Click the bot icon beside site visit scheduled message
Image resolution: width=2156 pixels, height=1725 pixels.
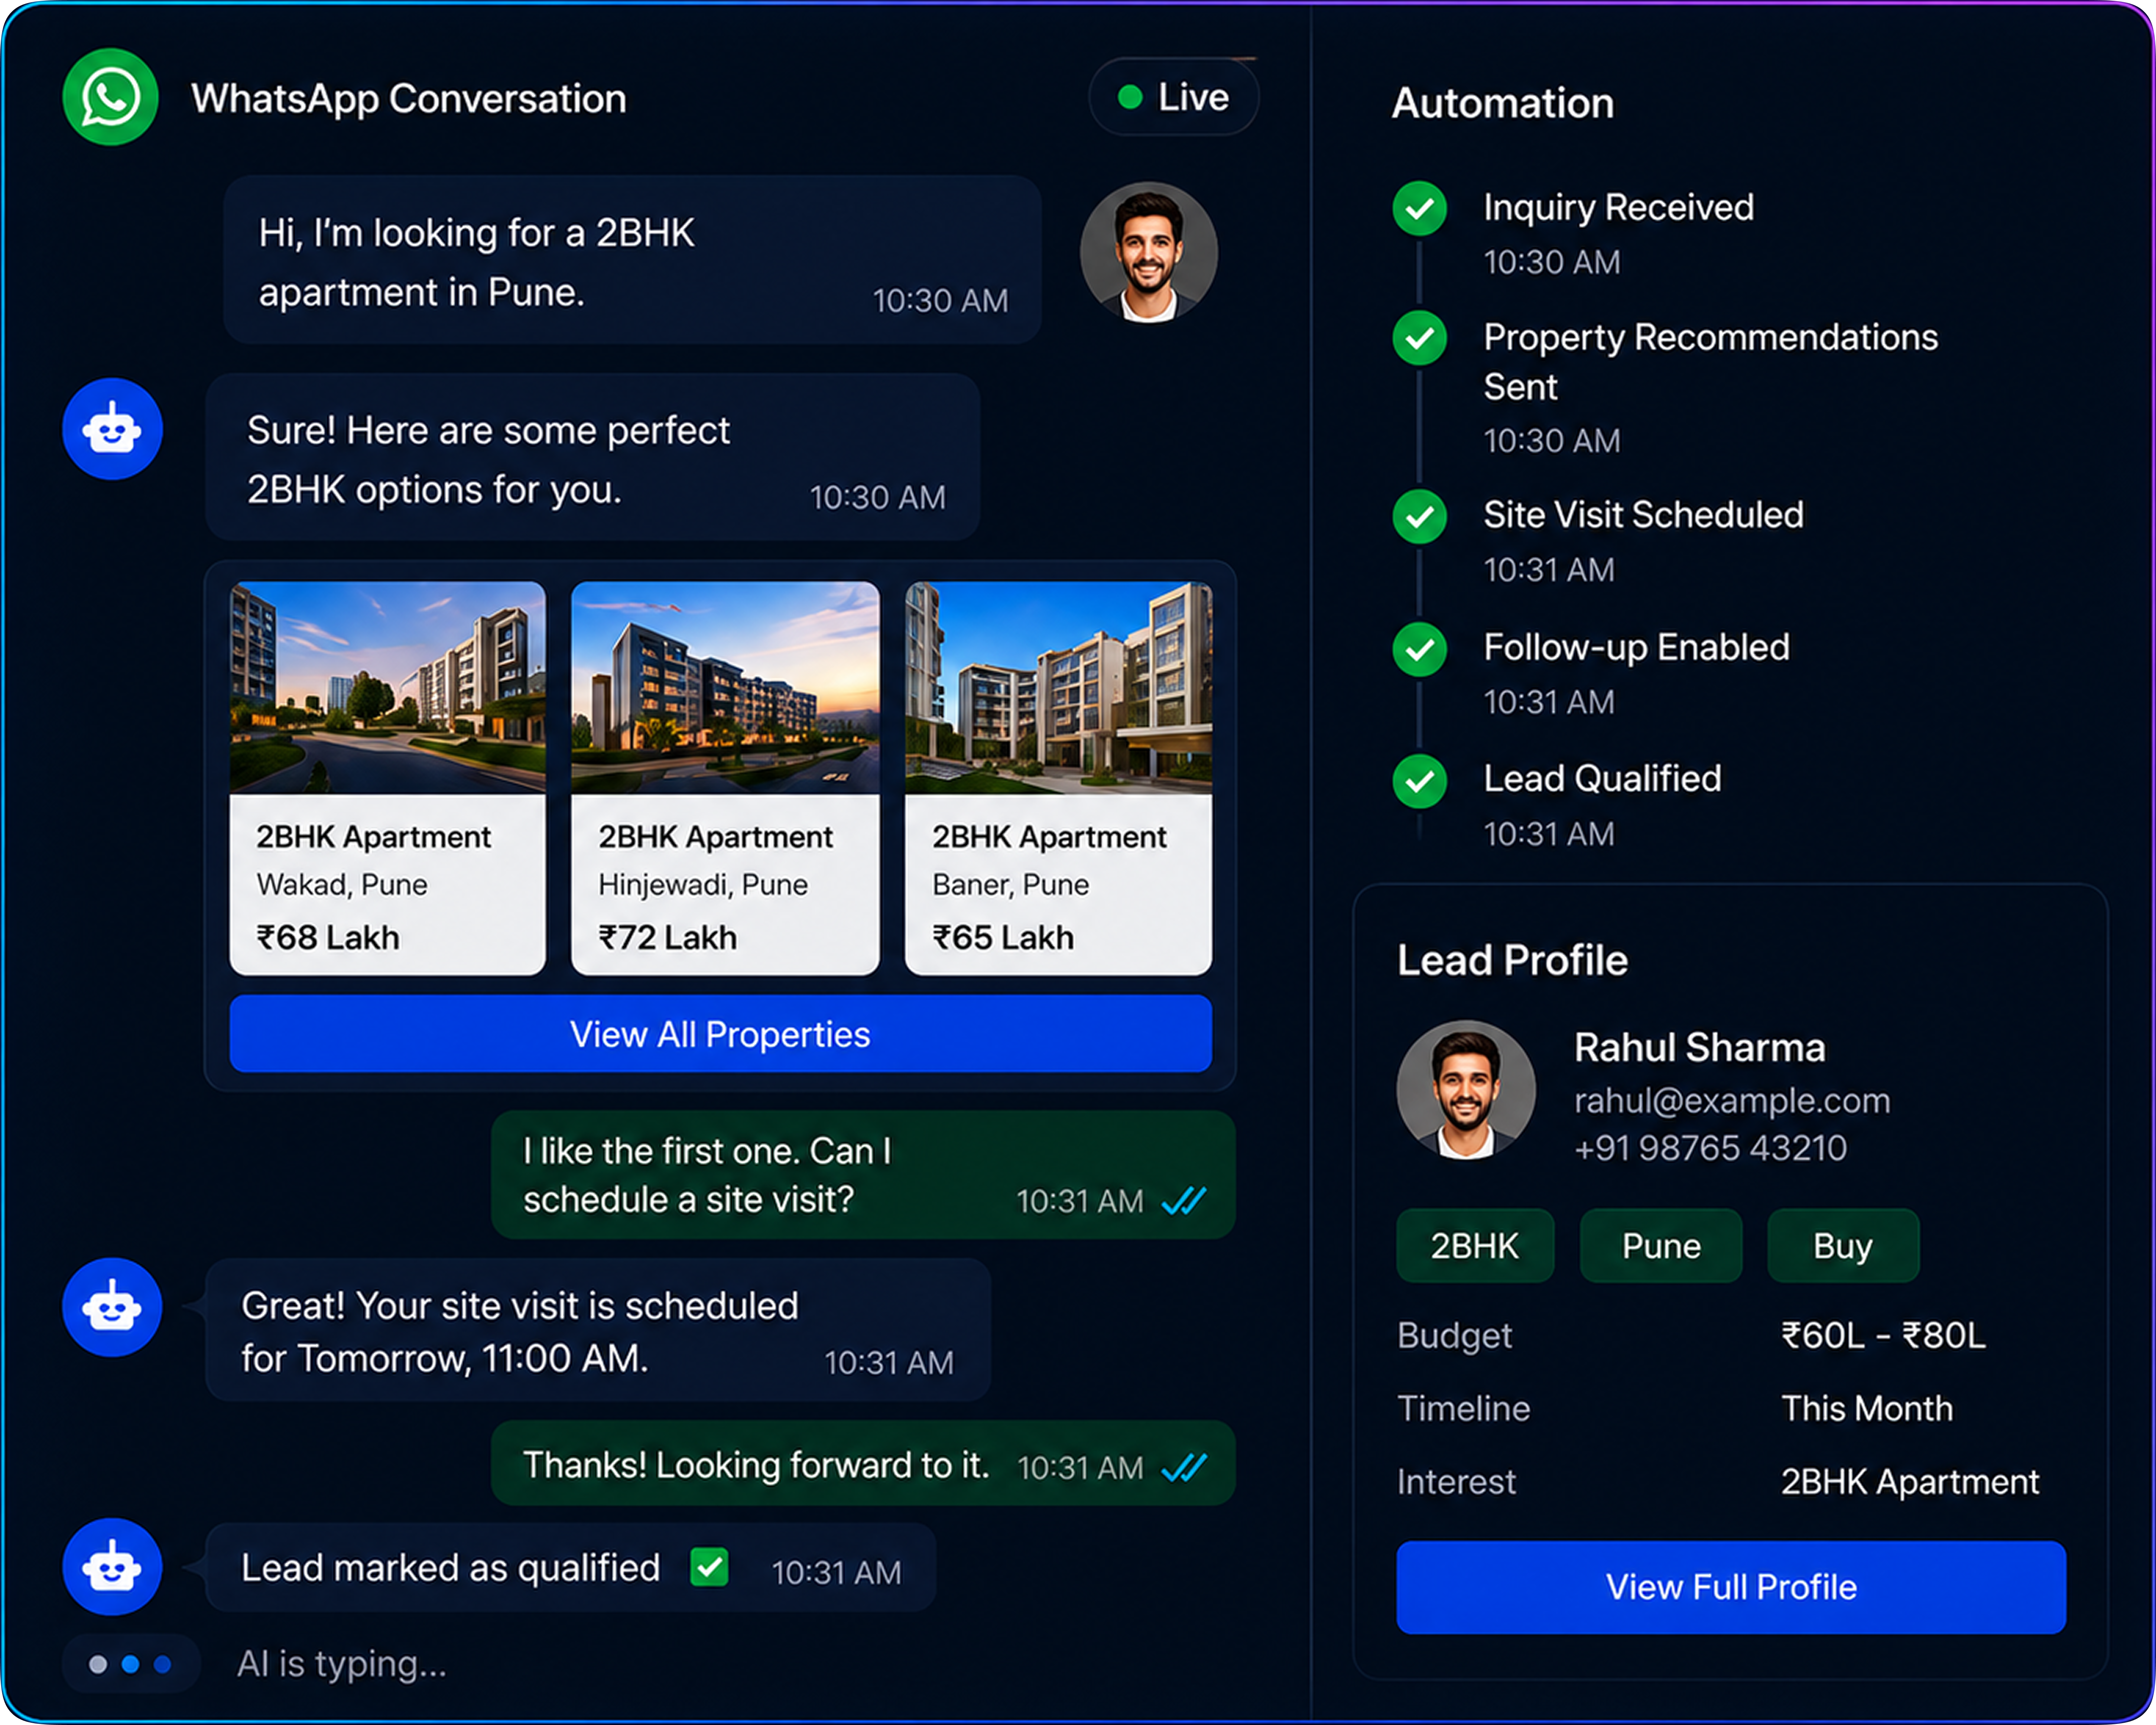point(112,1307)
